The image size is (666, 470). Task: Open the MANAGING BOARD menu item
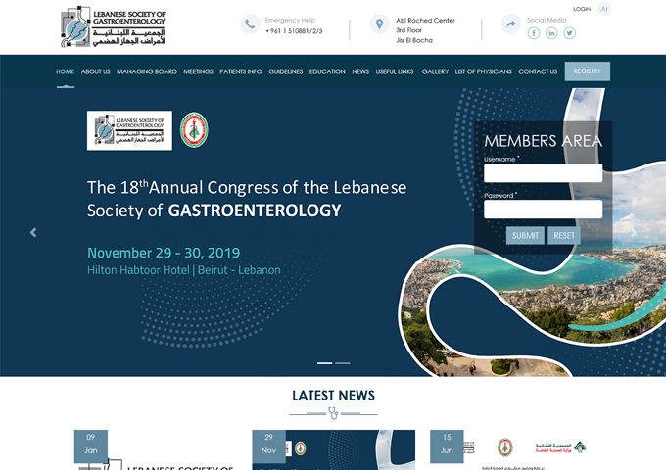pos(147,71)
